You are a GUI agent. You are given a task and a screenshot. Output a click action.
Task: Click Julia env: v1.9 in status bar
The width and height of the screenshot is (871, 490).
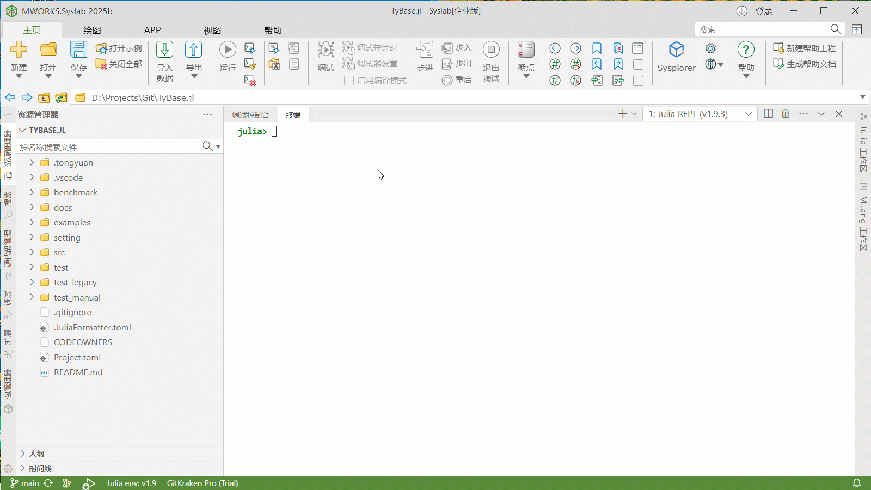click(131, 483)
